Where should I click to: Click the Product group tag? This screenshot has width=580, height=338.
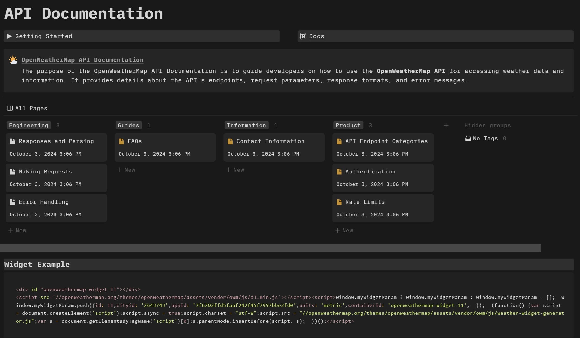[x=348, y=125]
